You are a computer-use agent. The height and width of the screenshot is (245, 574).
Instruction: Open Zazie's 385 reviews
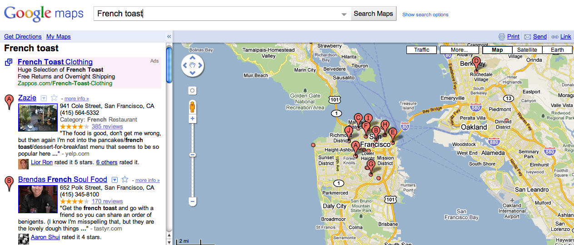coord(107,127)
